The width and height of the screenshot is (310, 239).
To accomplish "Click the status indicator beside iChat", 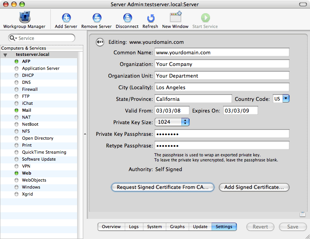I will click(17, 103).
